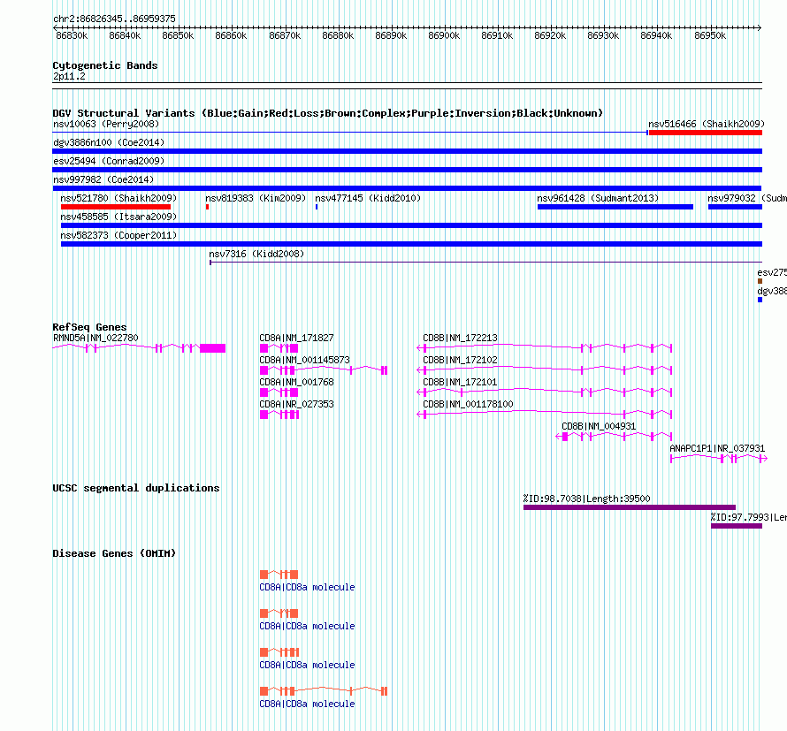Open the CD8B|NM_001178100 transcript label

coord(468,404)
